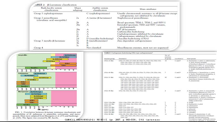Select the 'OXA-58-like' enzyme group row
The width and height of the screenshot is (217, 122).
tap(109, 91)
